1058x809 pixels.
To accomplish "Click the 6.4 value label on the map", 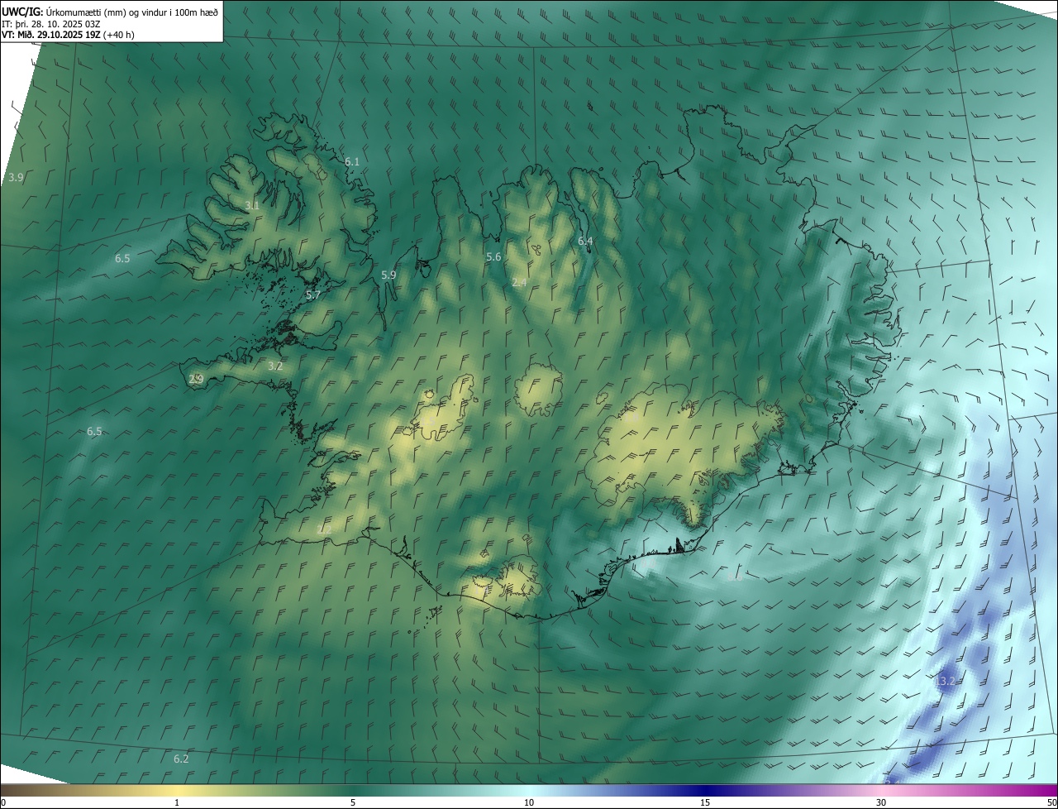I will tap(585, 242).
